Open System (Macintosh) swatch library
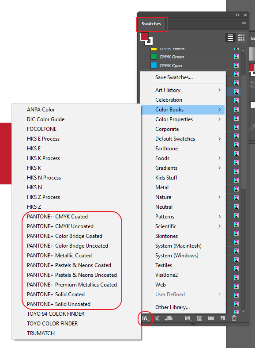 183,246
